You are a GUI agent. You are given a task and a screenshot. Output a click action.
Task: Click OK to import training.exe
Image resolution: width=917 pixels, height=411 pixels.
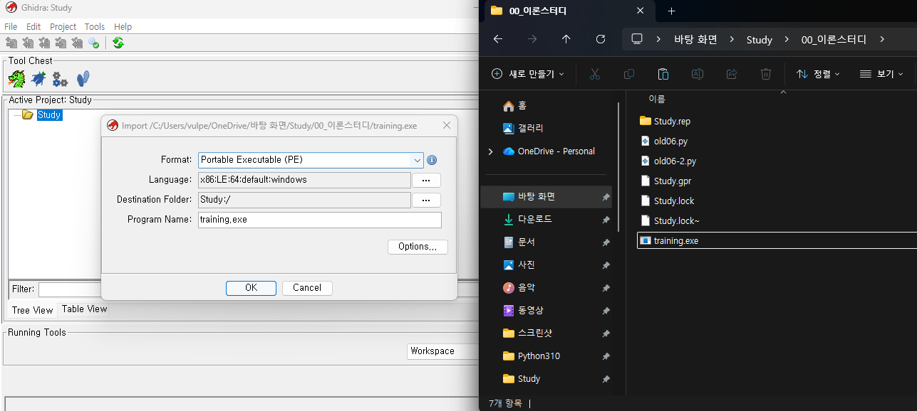click(x=251, y=288)
